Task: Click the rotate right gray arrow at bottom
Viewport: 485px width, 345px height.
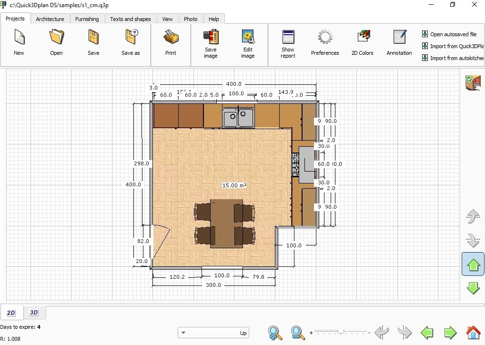Action: click(404, 333)
